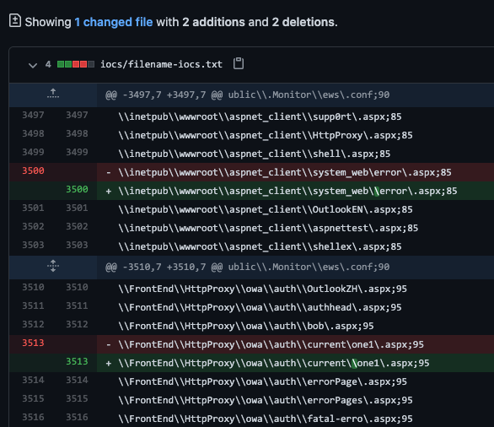Select new line number 3501

[77, 208]
